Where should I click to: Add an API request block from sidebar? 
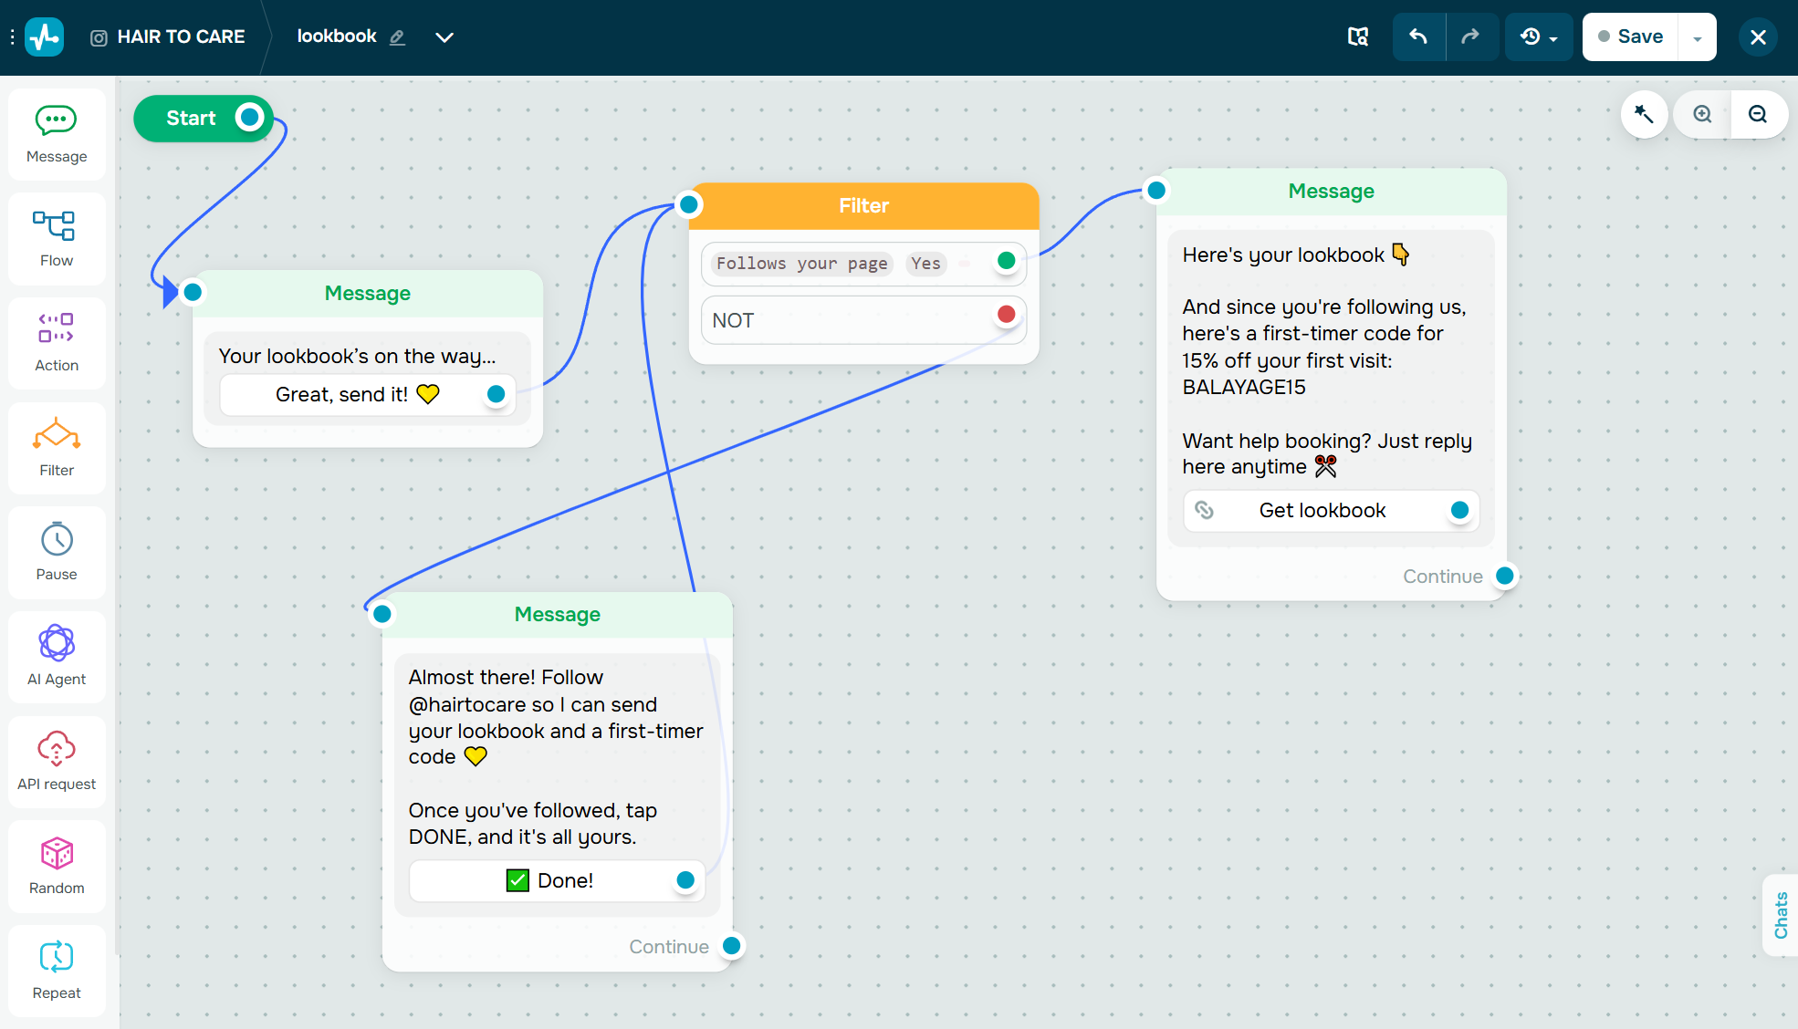[x=57, y=762]
